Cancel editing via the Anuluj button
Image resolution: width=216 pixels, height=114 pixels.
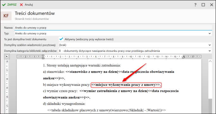coord(26,5)
